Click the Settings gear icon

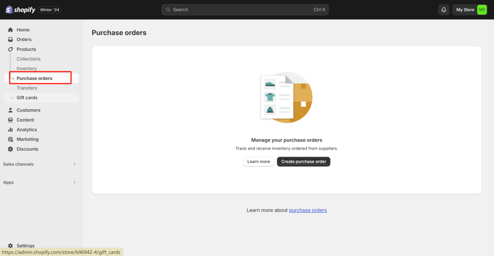(11, 245)
